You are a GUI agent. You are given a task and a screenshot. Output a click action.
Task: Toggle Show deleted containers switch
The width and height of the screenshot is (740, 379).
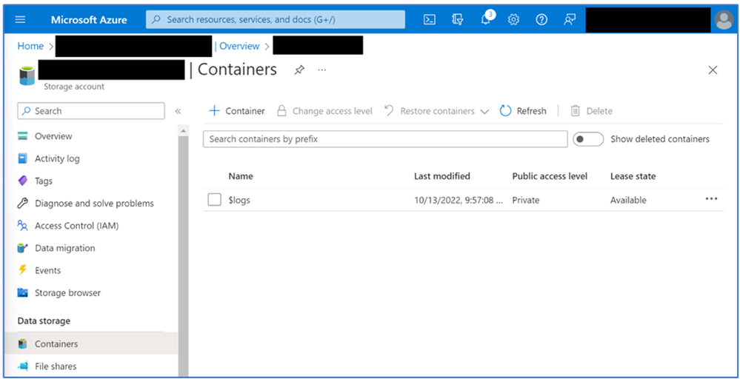coord(588,139)
